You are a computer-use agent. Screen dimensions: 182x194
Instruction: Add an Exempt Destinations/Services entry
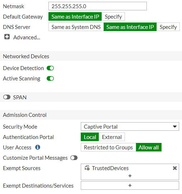pos(130,185)
